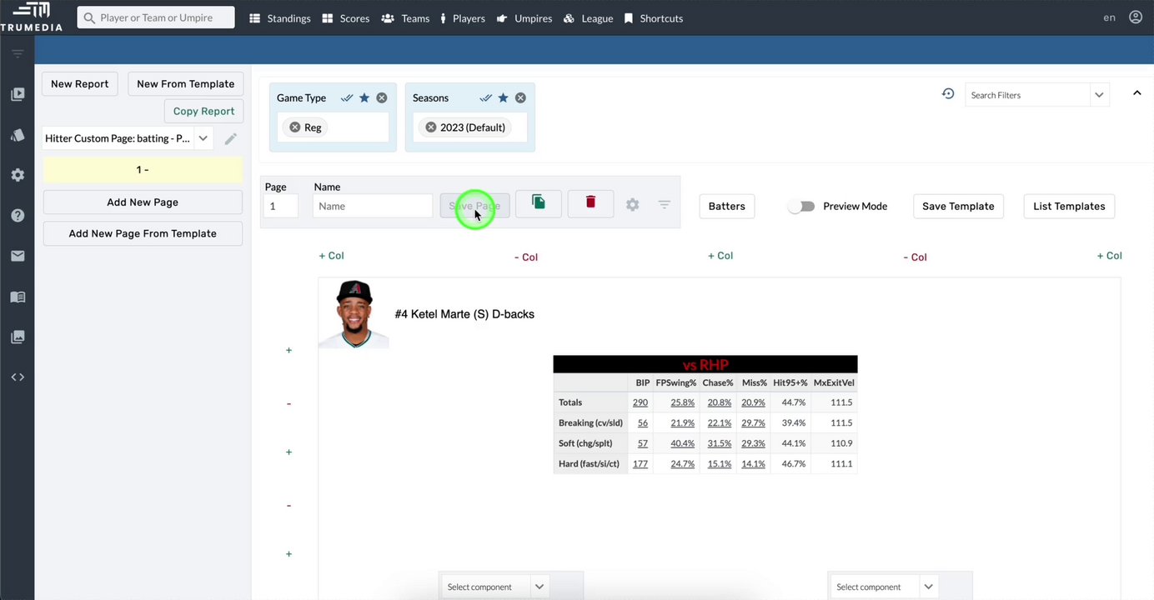Click the Add New Page button
The height and width of the screenshot is (600, 1154).
pos(143,202)
